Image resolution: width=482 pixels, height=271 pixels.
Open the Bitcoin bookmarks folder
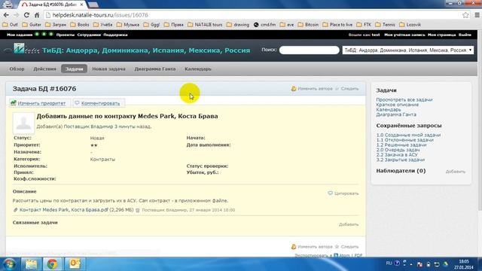click(x=308, y=25)
